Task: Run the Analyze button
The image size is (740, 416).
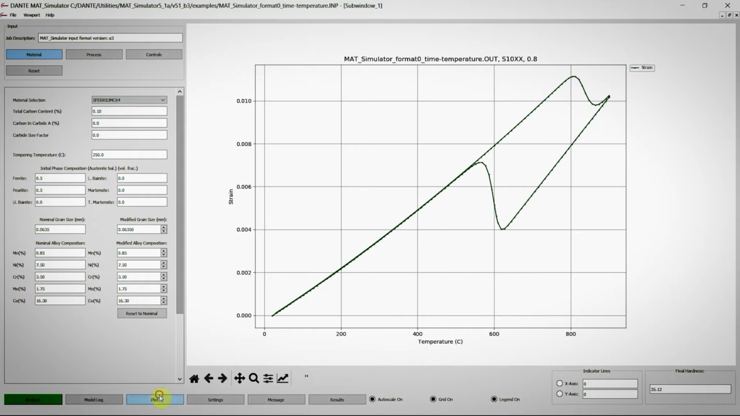Action: click(x=33, y=399)
